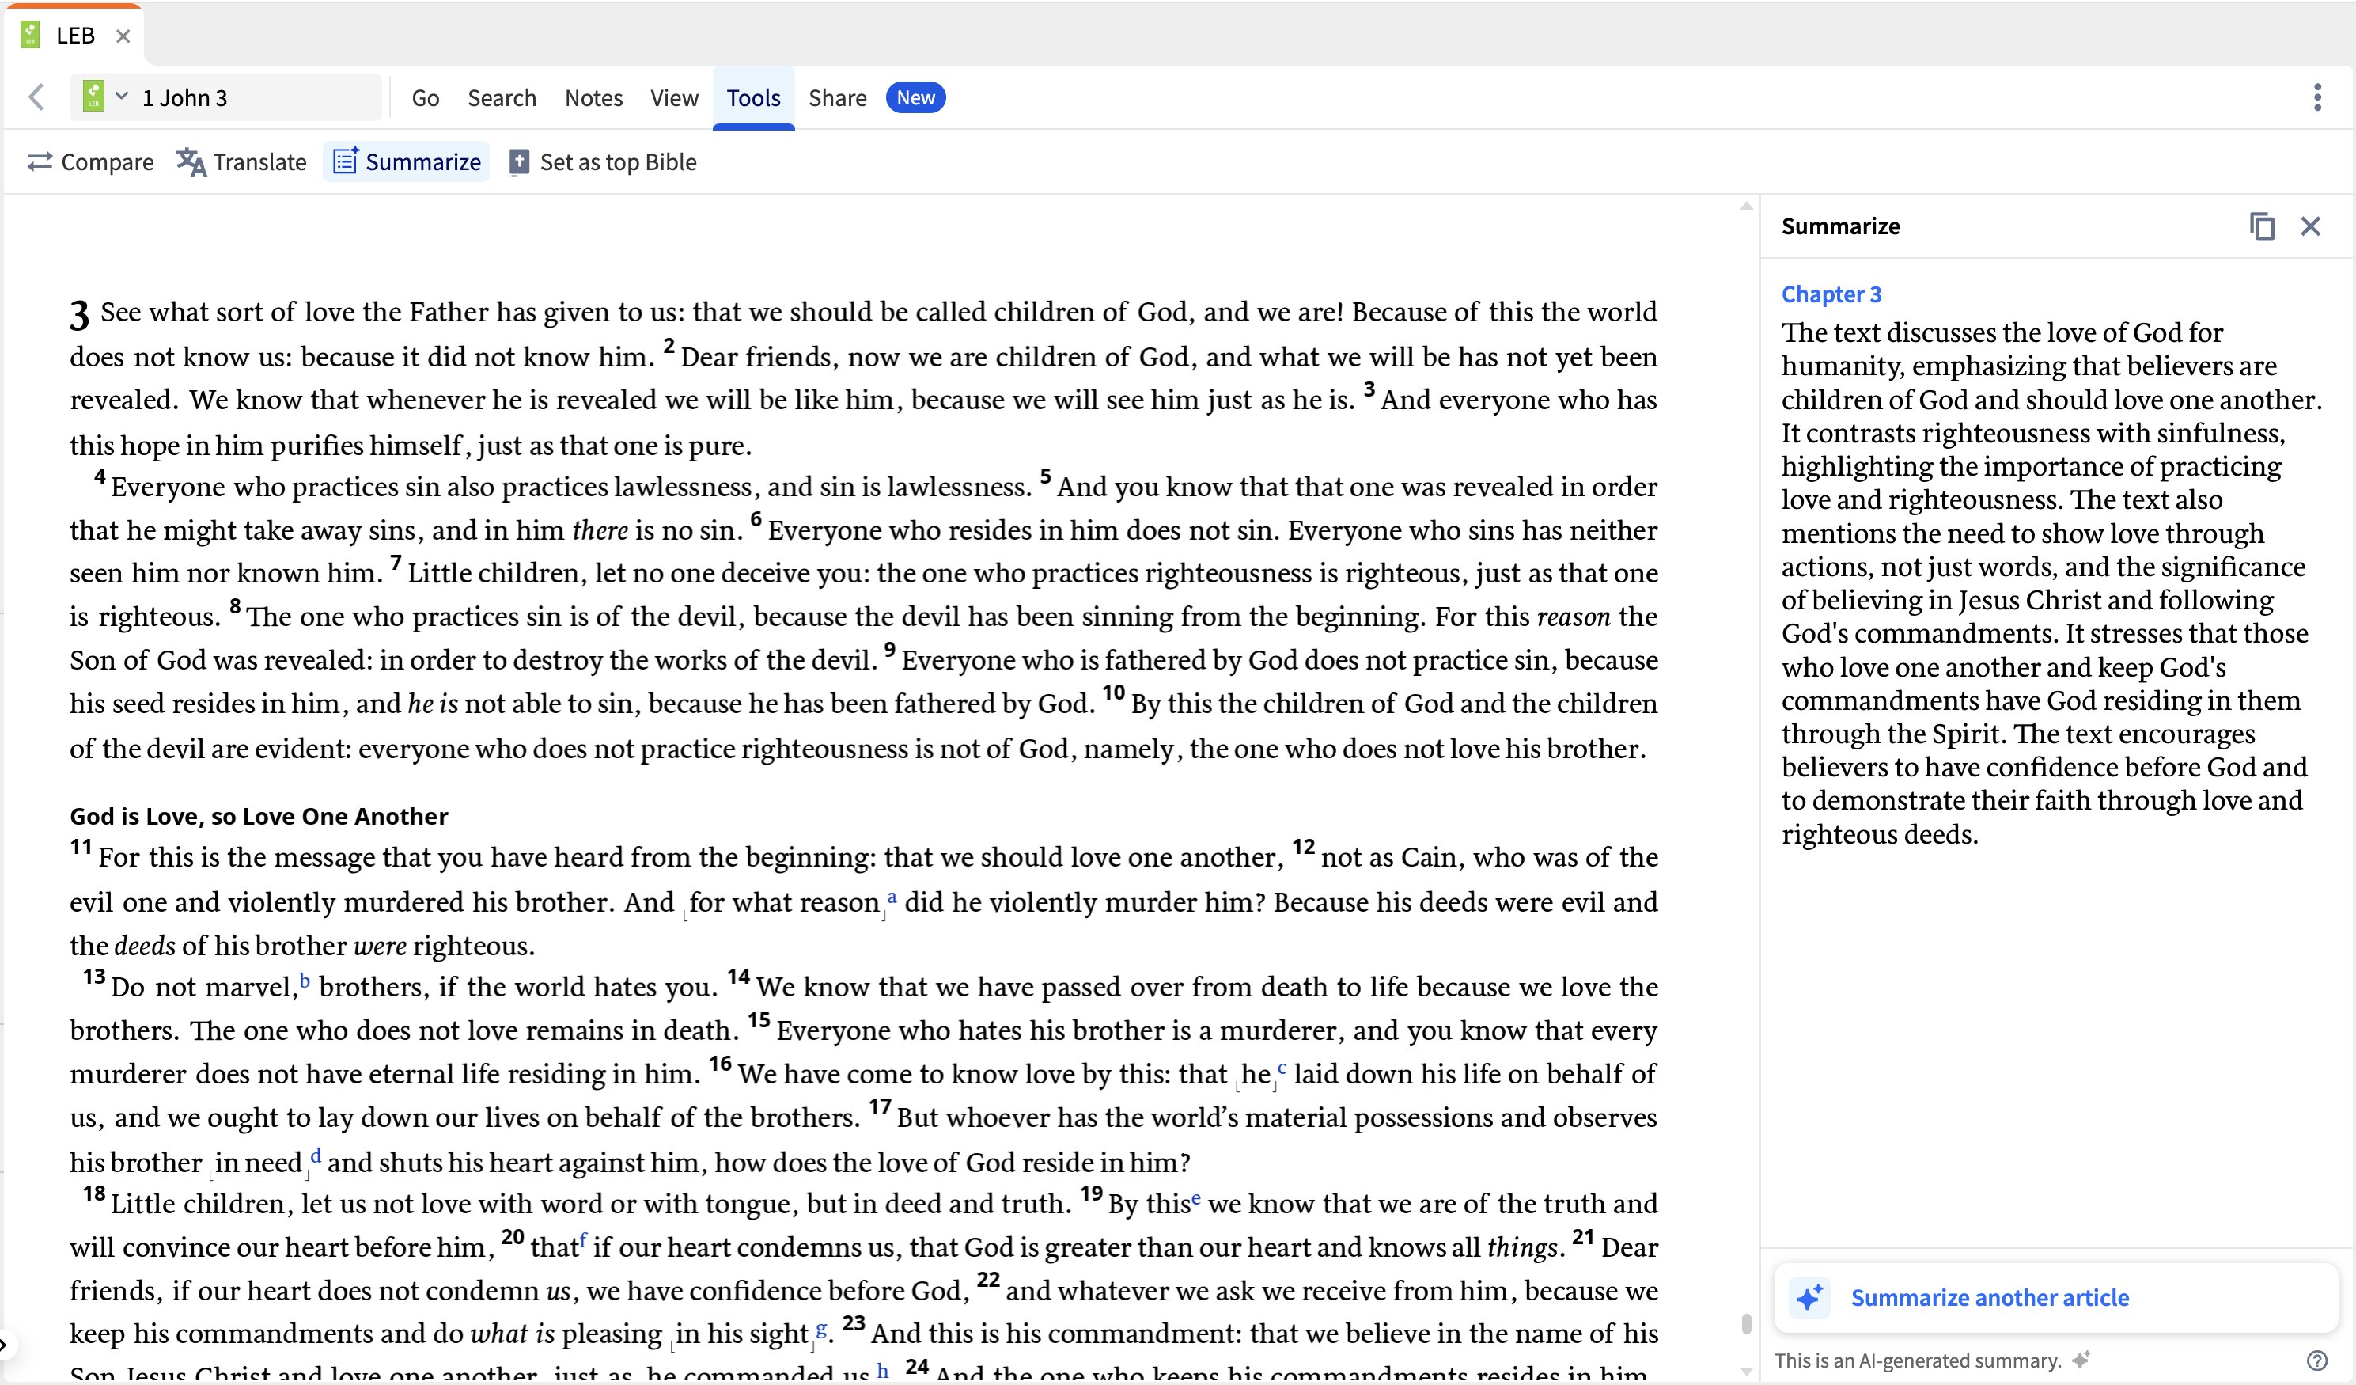The height and width of the screenshot is (1385, 2356).
Task: Open the View menu
Action: (x=674, y=98)
